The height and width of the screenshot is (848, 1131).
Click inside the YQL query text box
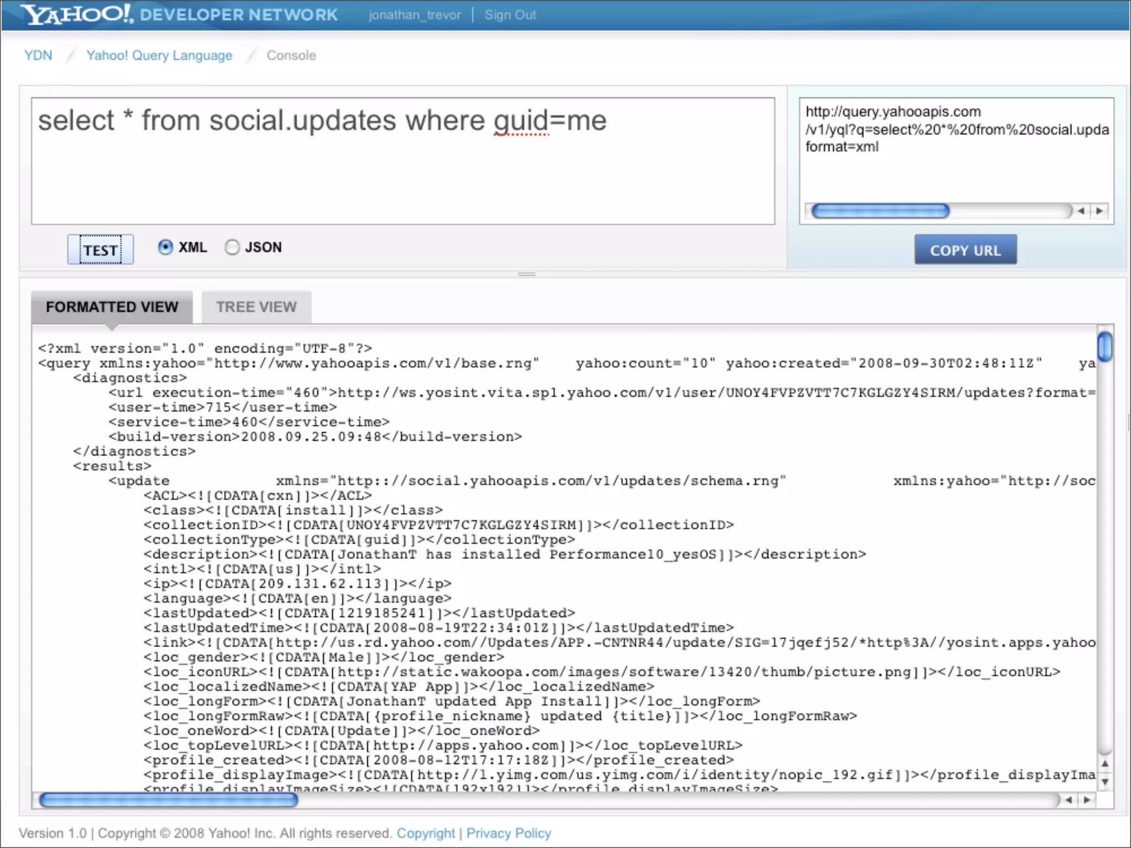coord(403,161)
